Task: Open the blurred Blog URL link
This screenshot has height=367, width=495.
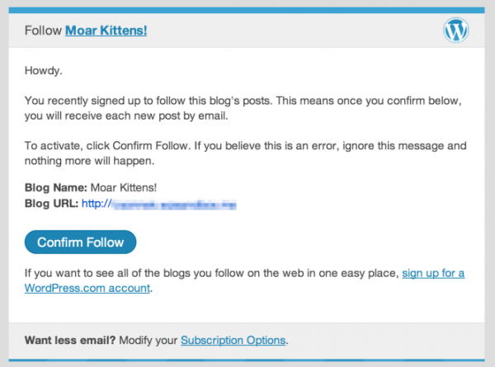Action: pos(159,205)
